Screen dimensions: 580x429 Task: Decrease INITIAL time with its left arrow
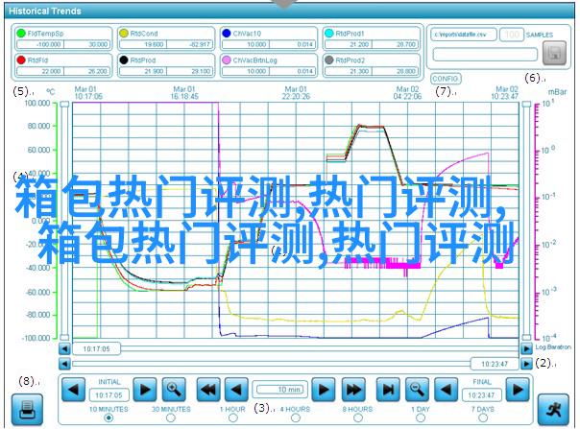pos(73,390)
